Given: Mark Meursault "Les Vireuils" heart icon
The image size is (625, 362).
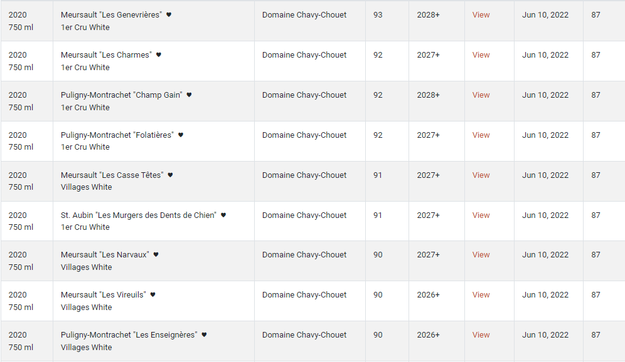Looking at the screenshot, I should (x=152, y=295).
